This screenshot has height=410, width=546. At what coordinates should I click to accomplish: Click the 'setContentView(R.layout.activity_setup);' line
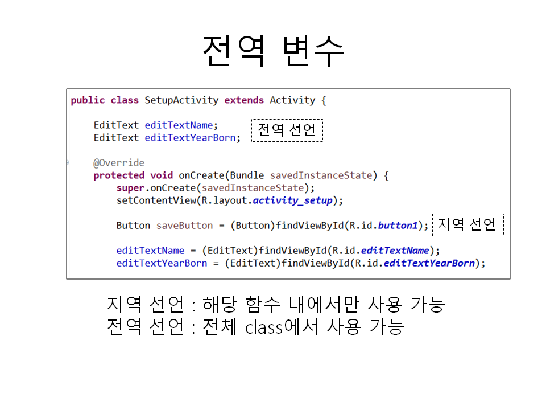229,200
